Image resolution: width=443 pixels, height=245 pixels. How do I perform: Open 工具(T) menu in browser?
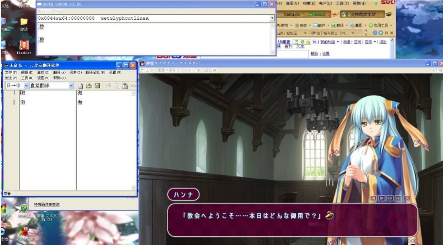342,3
